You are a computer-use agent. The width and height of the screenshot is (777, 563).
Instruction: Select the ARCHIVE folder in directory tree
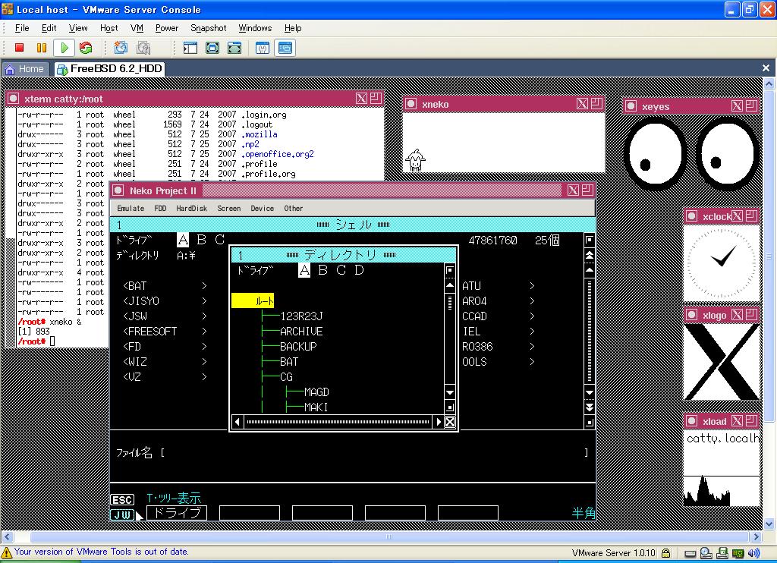pos(301,331)
